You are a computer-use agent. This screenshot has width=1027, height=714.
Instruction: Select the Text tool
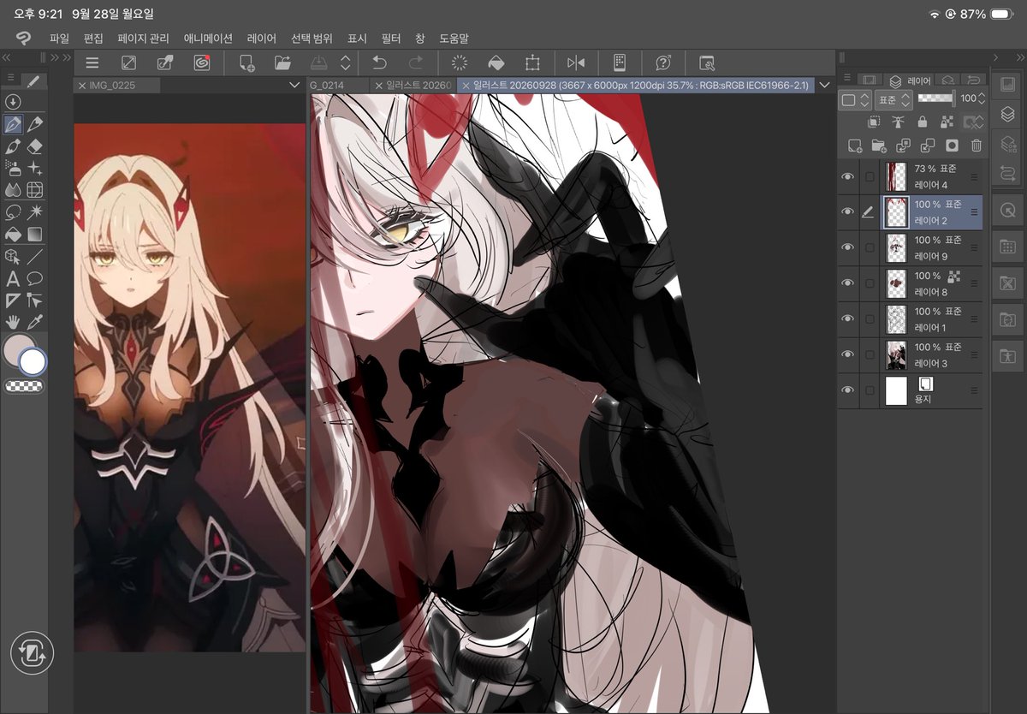[13, 278]
